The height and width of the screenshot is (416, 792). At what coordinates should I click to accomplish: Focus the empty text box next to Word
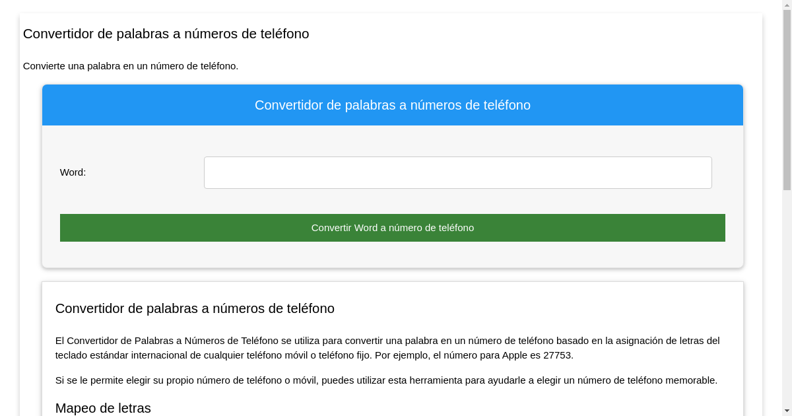458,172
